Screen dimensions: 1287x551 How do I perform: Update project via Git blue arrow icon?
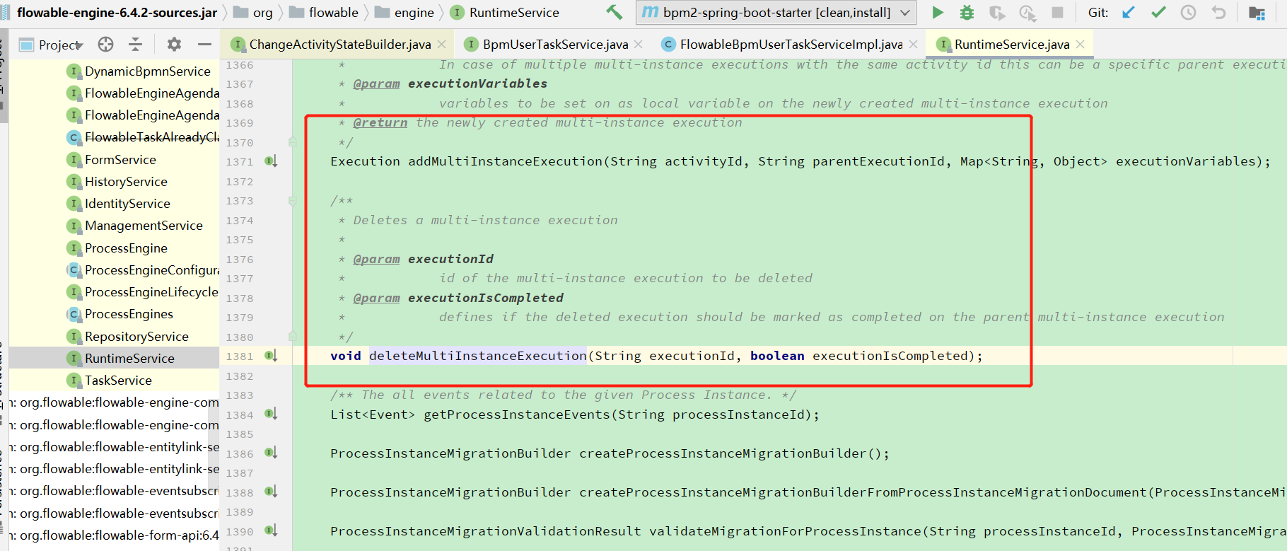point(1129,12)
